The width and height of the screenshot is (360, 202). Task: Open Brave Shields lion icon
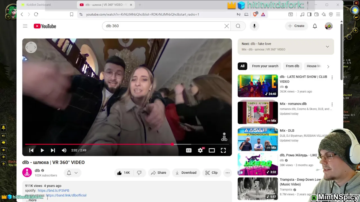255,14
